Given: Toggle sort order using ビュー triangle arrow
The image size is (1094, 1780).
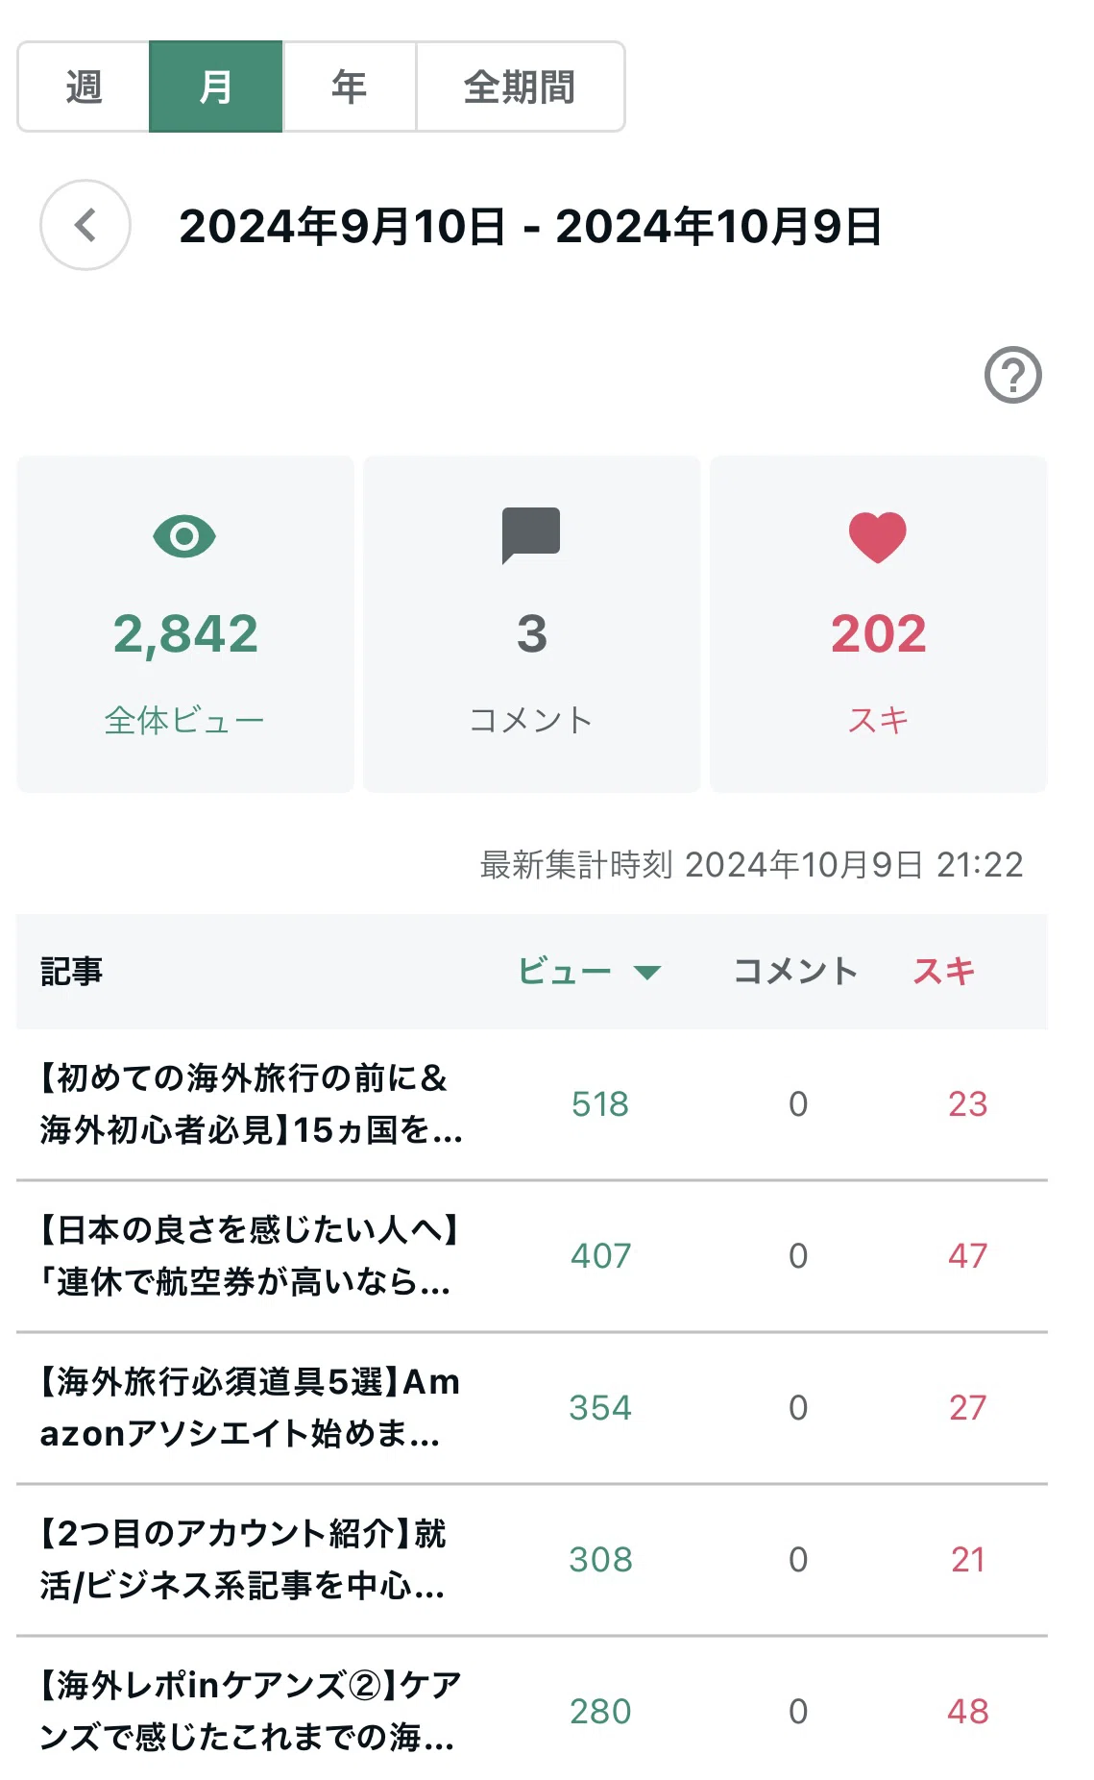Looking at the screenshot, I should 648,972.
